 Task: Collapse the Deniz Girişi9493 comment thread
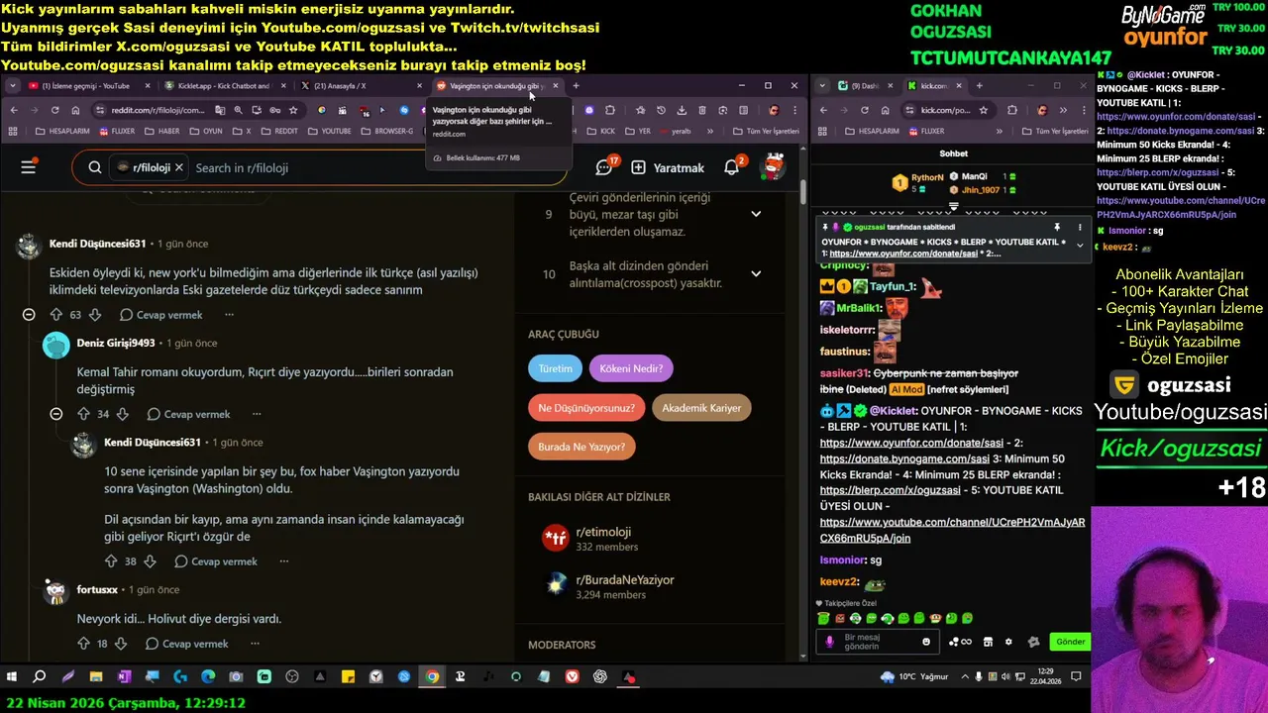click(56, 414)
